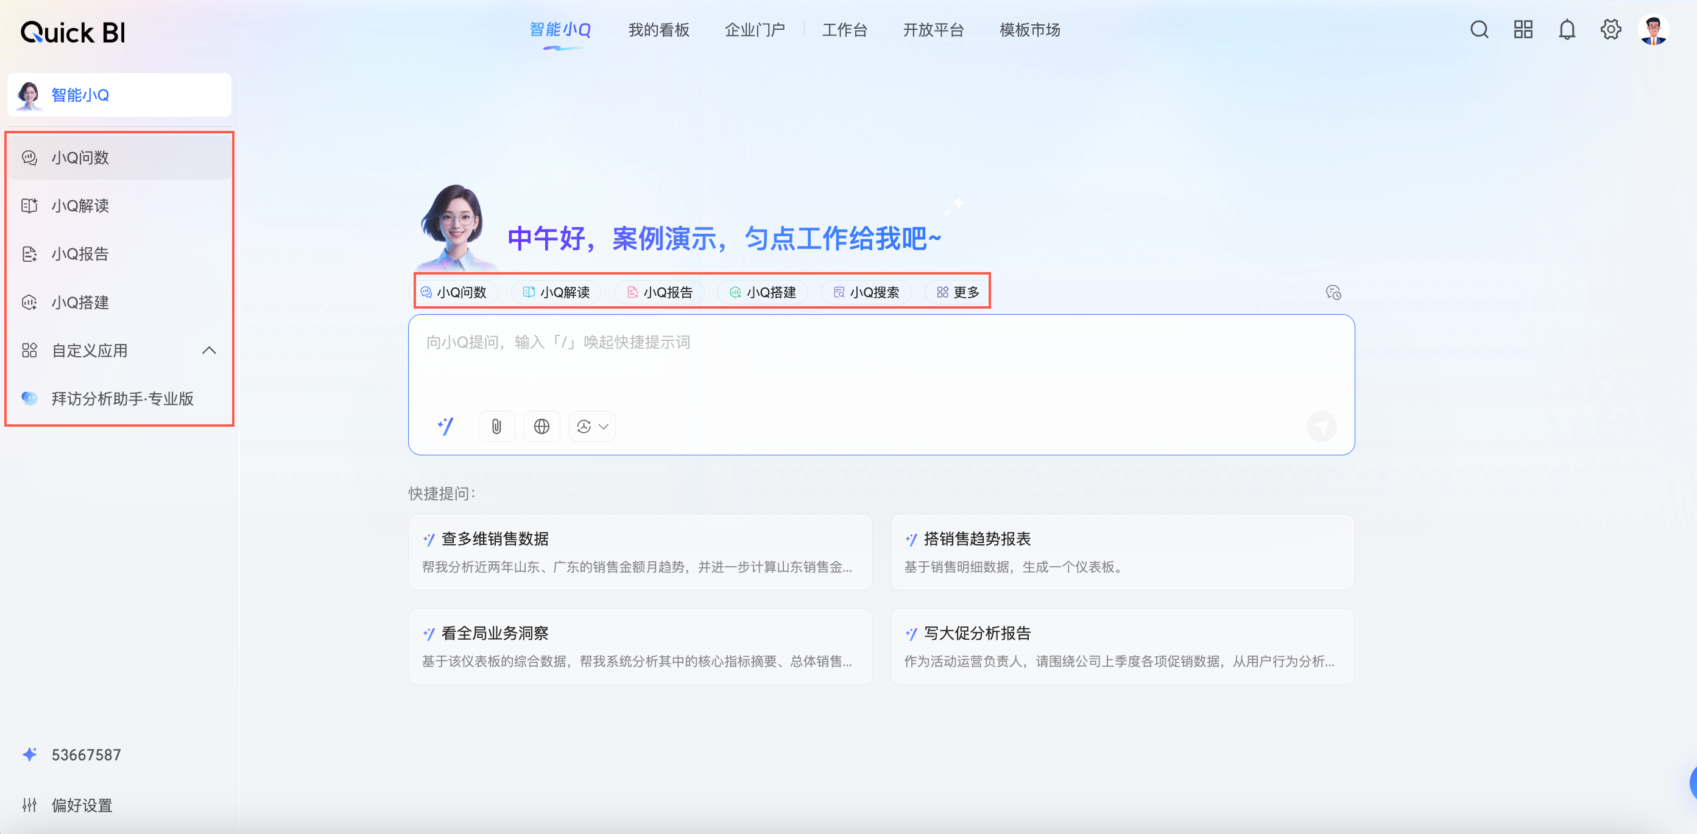
Task: Open the search magnifier icon in header
Action: (x=1479, y=30)
